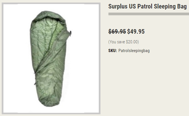Click the double divider line under the title
This screenshot has width=189, height=116.
148,14
